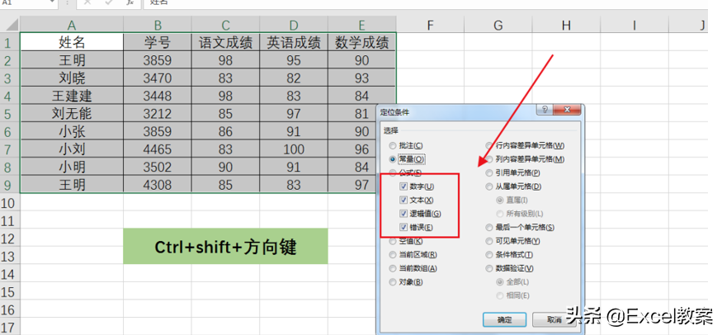Viewport: 722px width, 335px height.
Task: Click the cell containing 刘晓
Action: coord(72,78)
